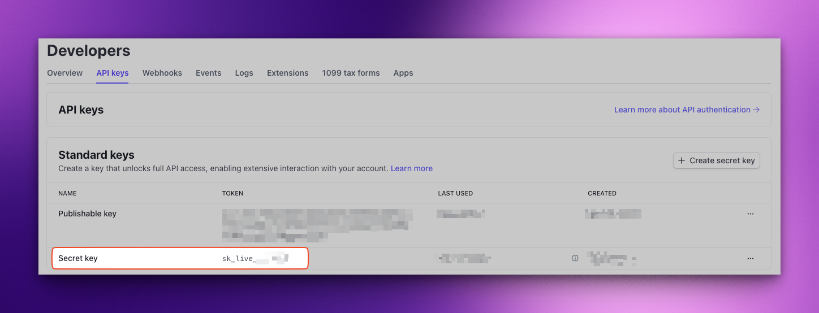Click the Standard keys heading
The image size is (819, 313).
click(x=97, y=155)
